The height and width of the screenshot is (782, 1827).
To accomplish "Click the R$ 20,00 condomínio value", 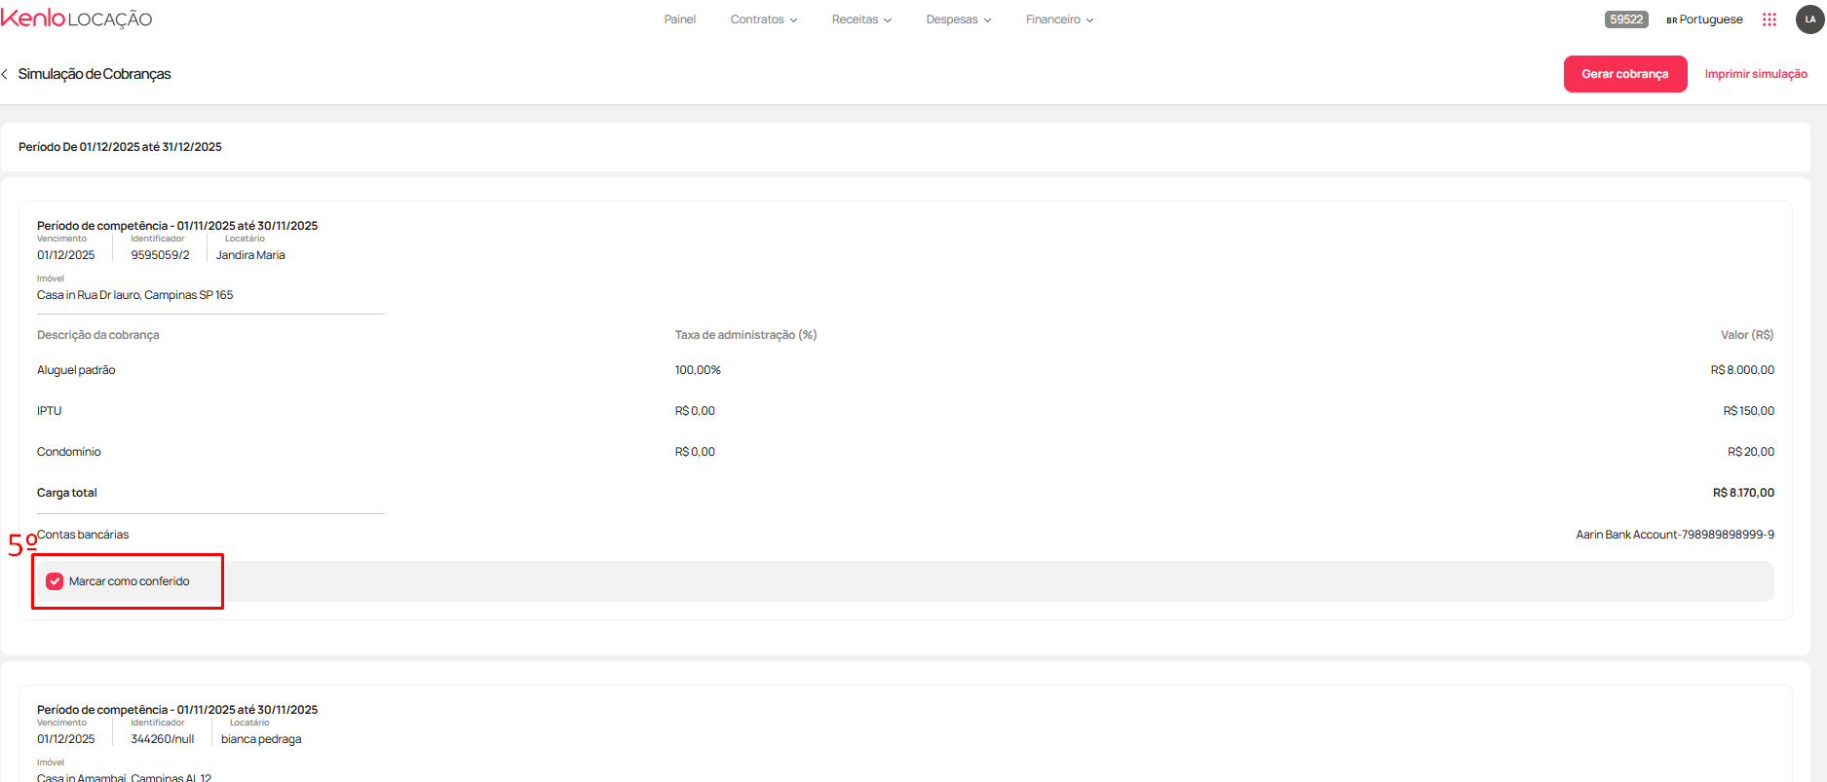I will click(1751, 452).
